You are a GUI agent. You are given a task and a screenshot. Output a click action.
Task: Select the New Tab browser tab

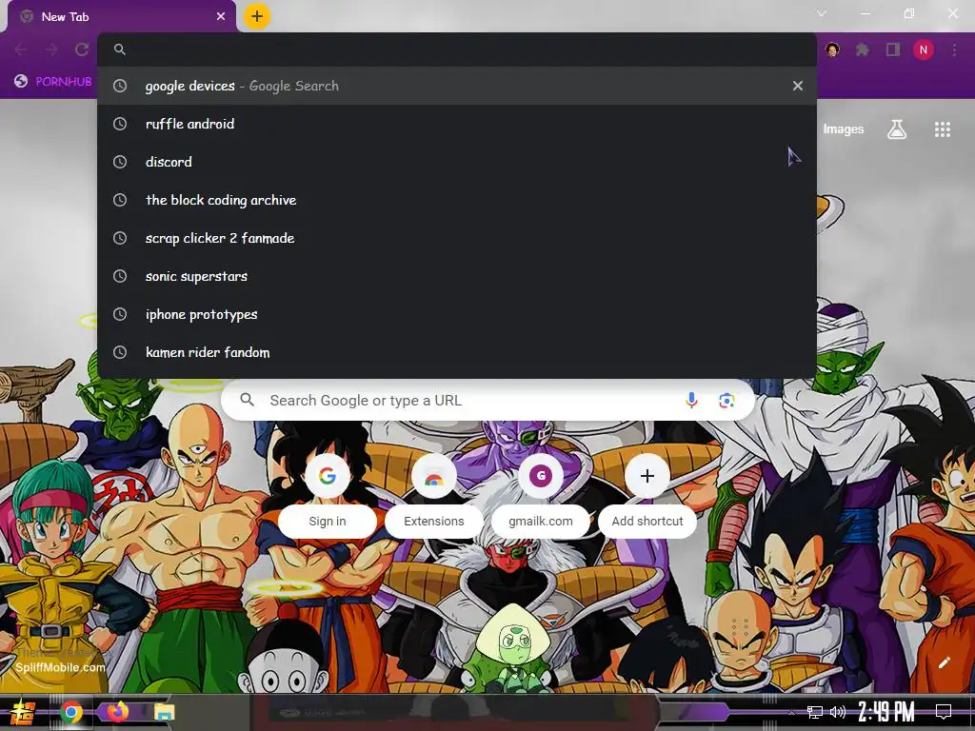pos(122,17)
